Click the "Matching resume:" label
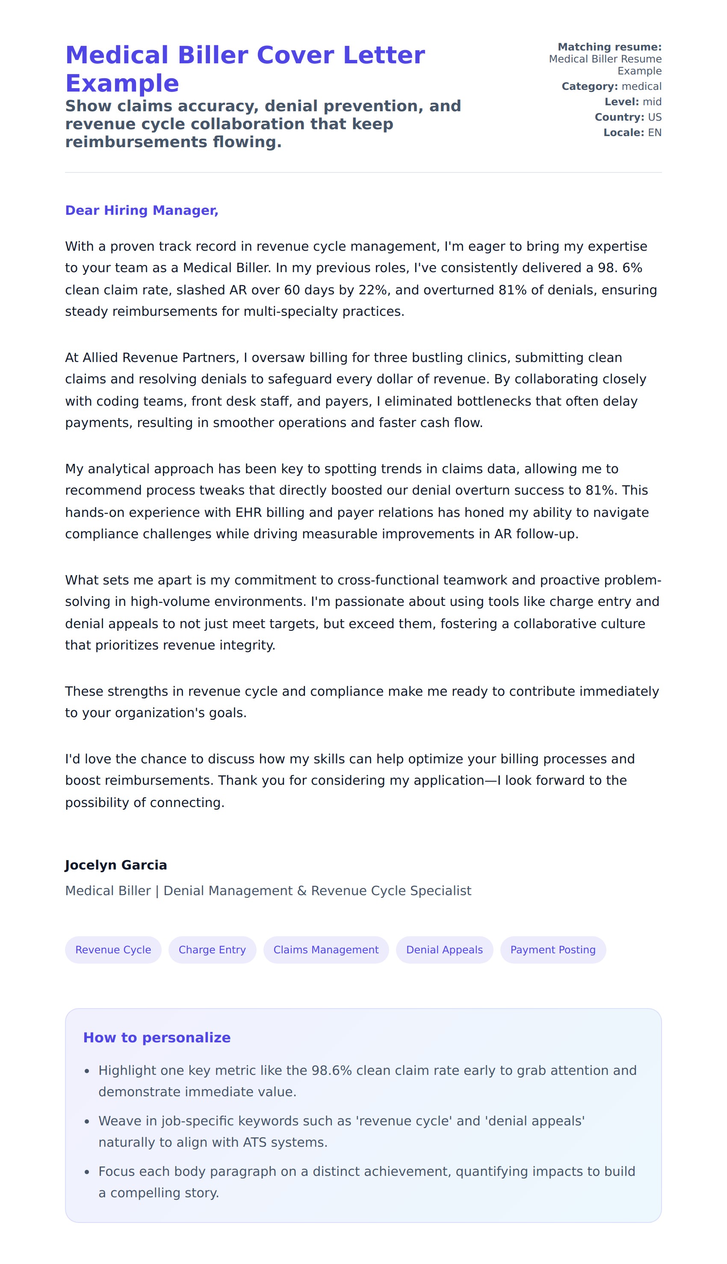This screenshot has width=727, height=1264. pyautogui.click(x=609, y=47)
